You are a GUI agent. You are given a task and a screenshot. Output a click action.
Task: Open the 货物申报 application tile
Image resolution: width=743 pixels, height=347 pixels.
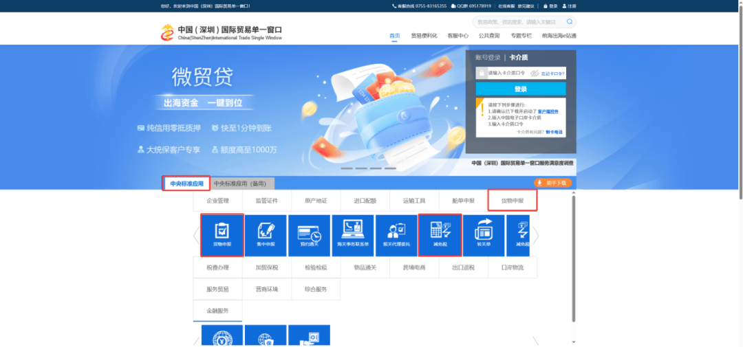[222, 235]
